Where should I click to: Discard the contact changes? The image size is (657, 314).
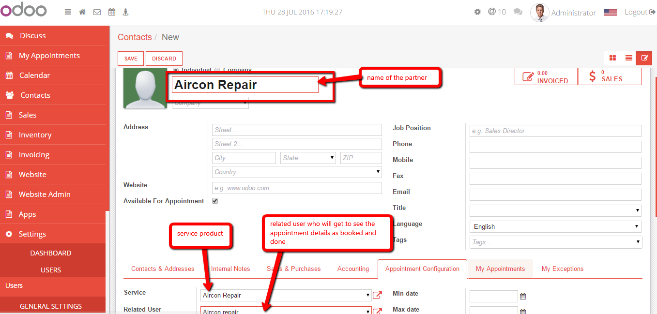(164, 59)
